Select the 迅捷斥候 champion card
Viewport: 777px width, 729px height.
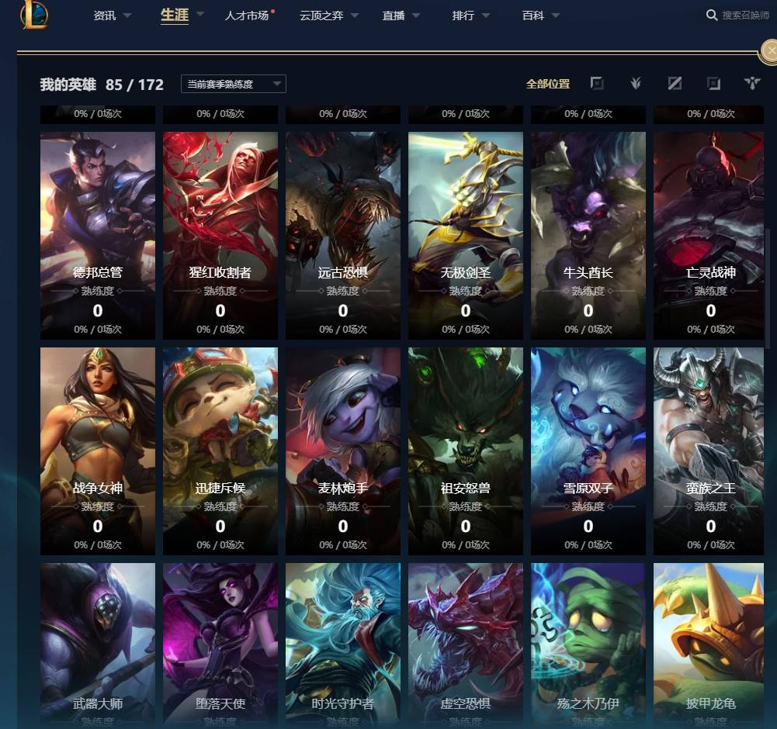(220, 451)
